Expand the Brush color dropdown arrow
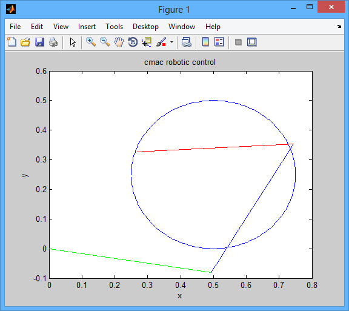 [x=171, y=42]
